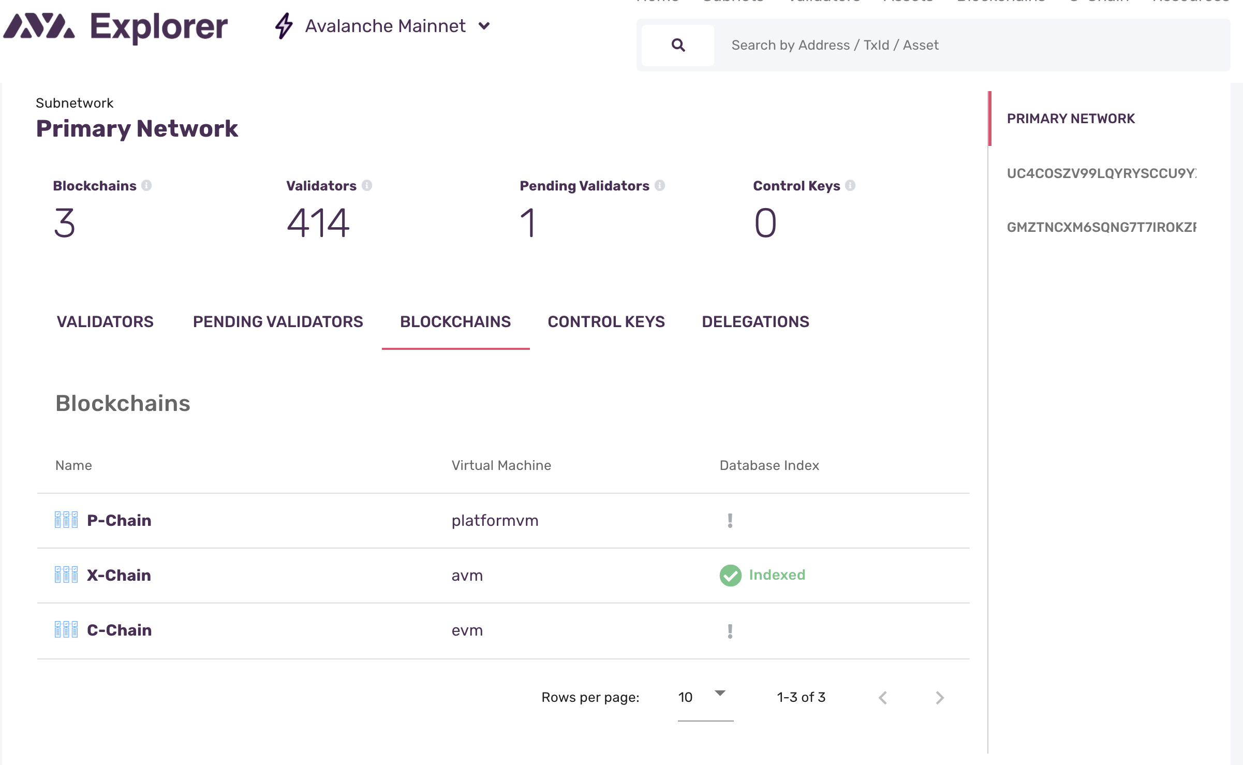1243x765 pixels.
Task: Open the X-Chain link
Action: [119, 575]
